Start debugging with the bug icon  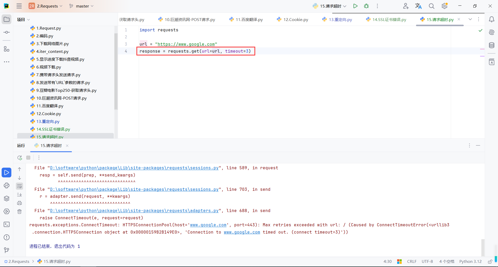(x=366, y=6)
